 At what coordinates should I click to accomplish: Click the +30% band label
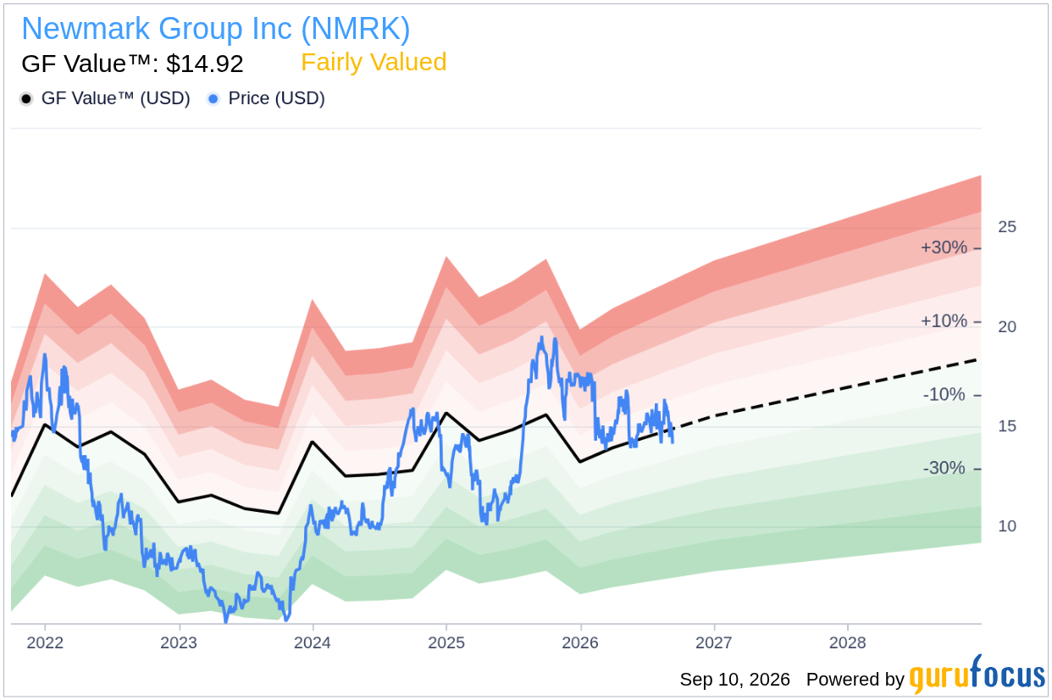pyautogui.click(x=944, y=247)
